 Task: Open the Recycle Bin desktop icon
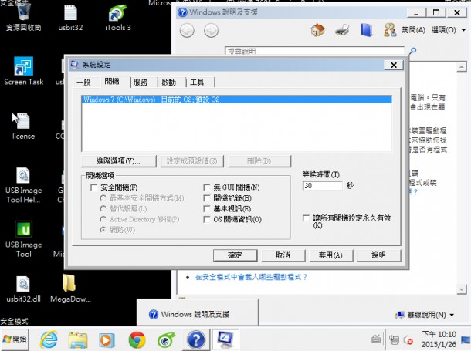pyautogui.click(x=23, y=16)
